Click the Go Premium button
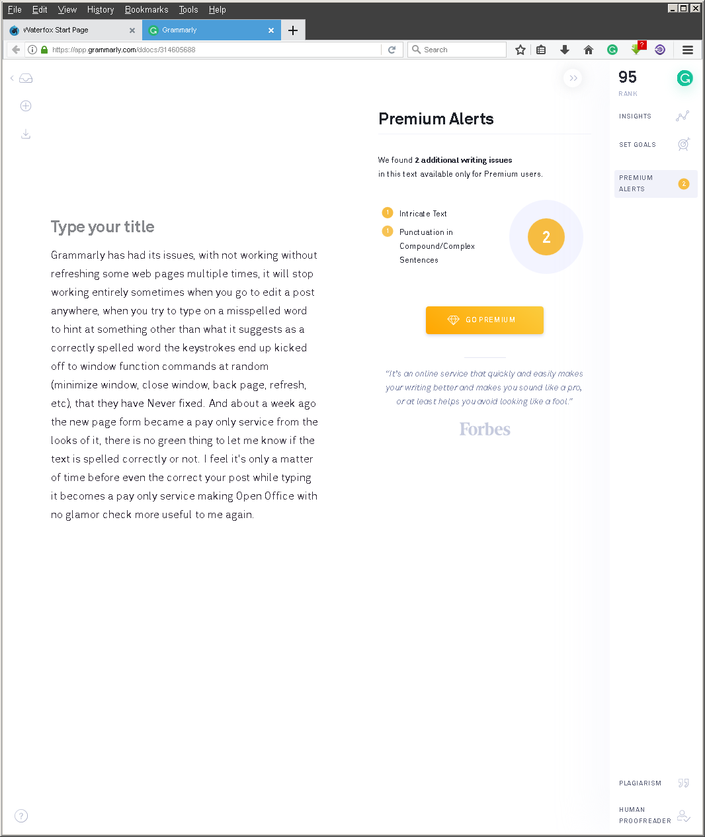 coord(484,320)
